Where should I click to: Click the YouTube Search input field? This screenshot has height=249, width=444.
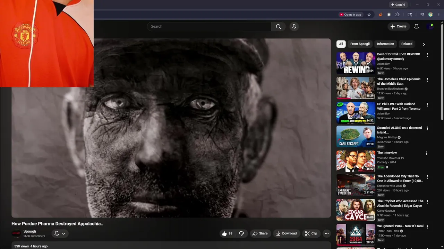click(x=209, y=27)
